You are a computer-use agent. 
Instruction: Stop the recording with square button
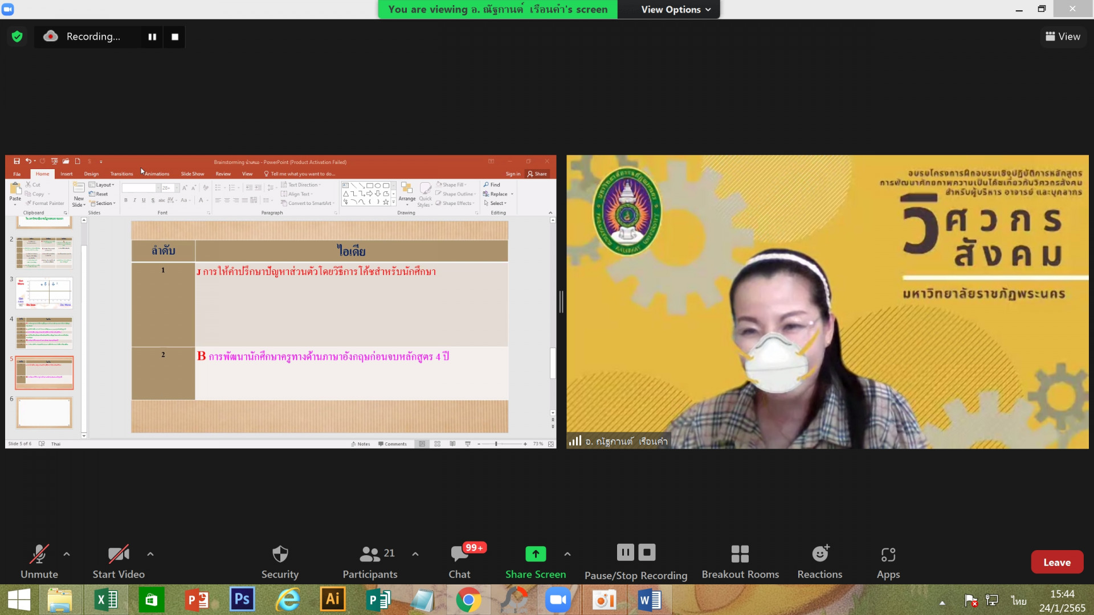tap(175, 37)
